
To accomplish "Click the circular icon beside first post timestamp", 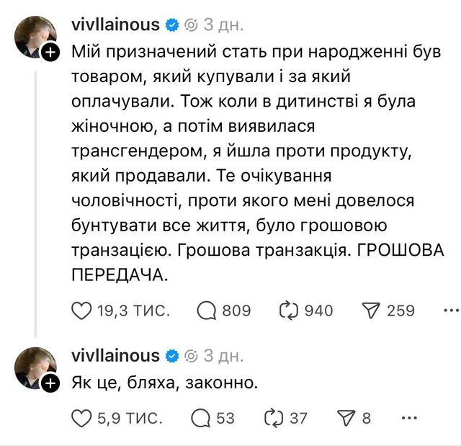I will coord(192,26).
